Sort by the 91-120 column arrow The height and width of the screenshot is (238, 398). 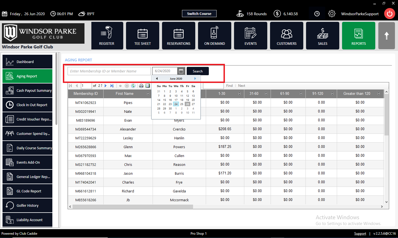pos(332,94)
